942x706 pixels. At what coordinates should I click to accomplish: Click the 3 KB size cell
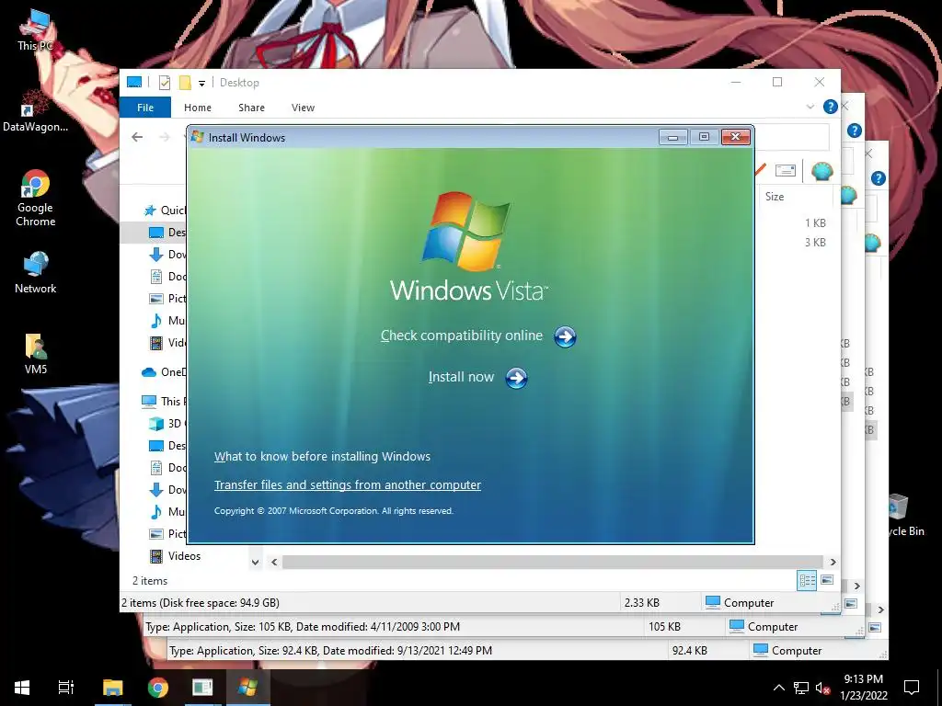pyautogui.click(x=815, y=243)
